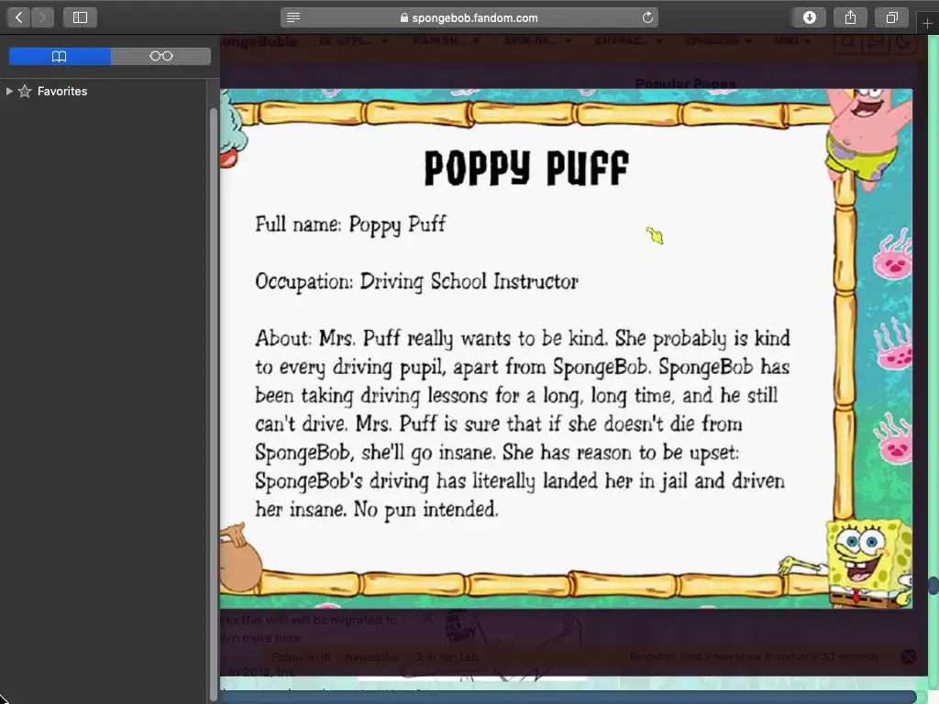Open Reader view from address bar icon
This screenshot has height=704, width=939.
point(293,17)
